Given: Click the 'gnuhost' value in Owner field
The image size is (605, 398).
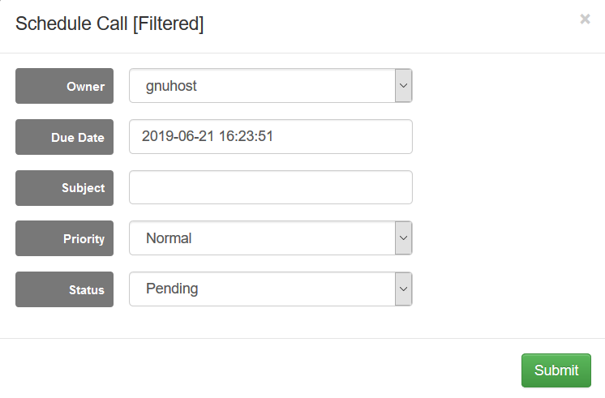Looking at the screenshot, I should pyautogui.click(x=171, y=85).
